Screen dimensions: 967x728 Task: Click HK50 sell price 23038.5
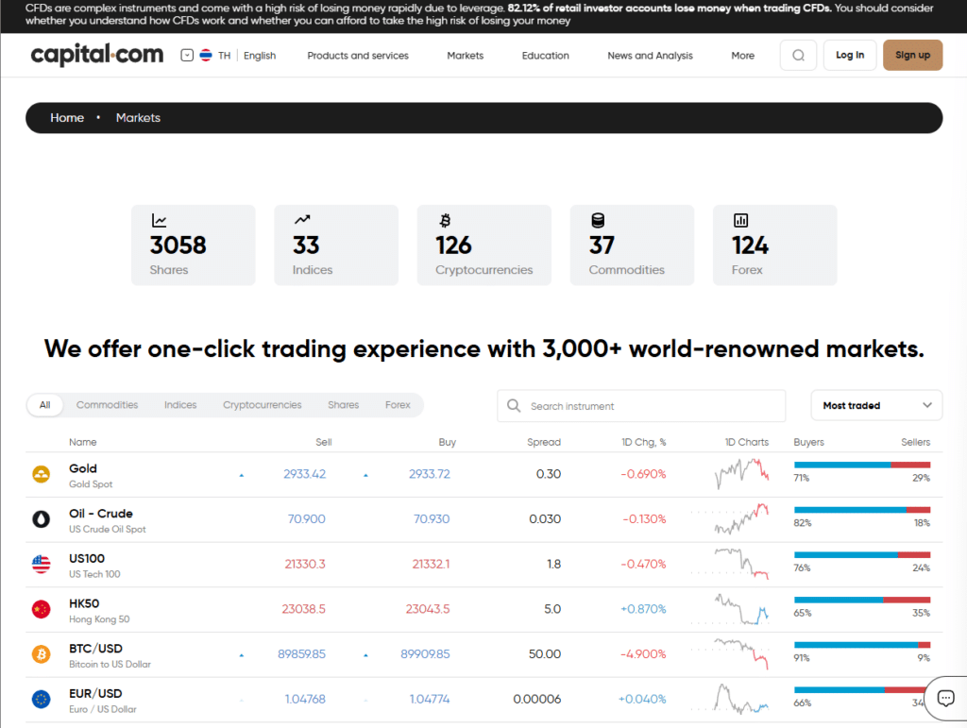coord(303,609)
